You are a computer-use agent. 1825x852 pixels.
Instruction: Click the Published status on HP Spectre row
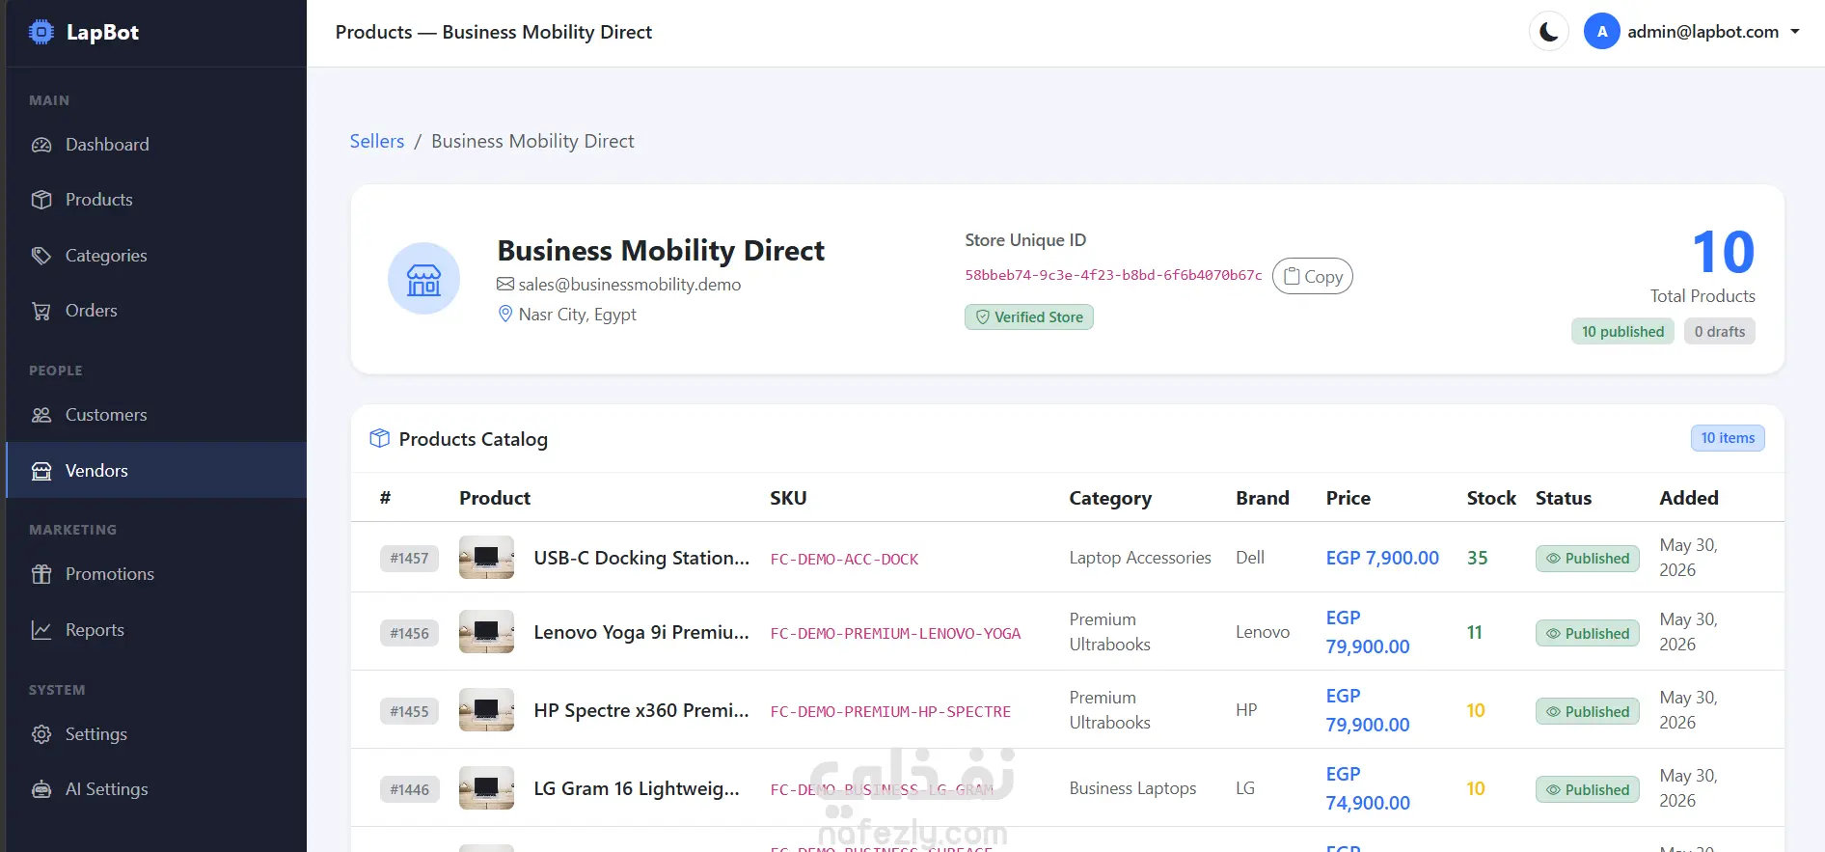tap(1587, 712)
